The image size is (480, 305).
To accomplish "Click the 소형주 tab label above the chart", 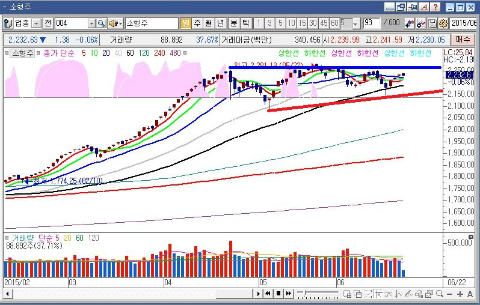I will [22, 53].
